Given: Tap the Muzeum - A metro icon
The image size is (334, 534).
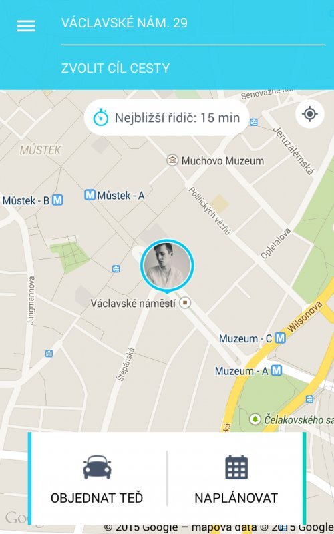Looking at the screenshot, I should pos(277,370).
